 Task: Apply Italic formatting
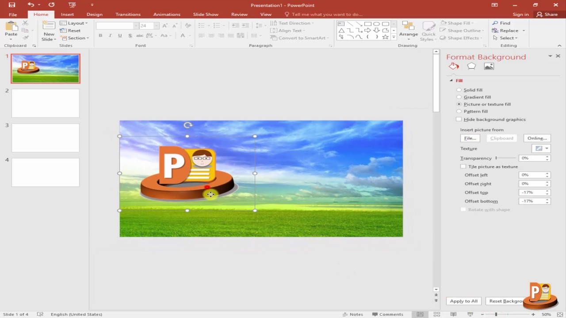tap(111, 36)
